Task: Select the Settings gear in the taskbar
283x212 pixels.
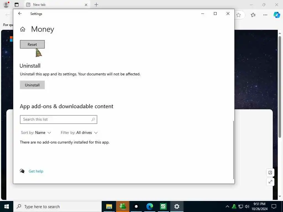Action: (177, 206)
